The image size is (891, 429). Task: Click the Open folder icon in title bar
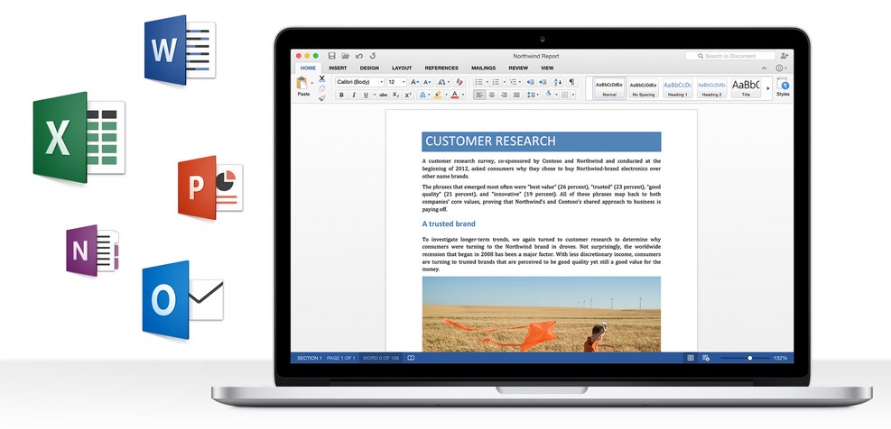click(345, 56)
